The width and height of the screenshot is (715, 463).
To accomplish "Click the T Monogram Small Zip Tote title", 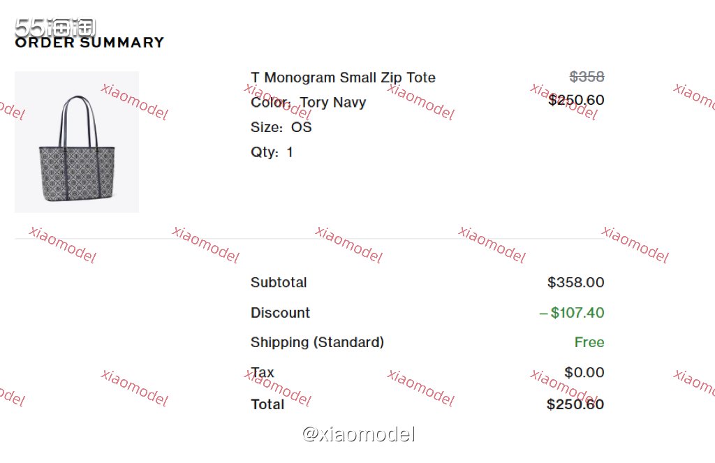I will (343, 78).
